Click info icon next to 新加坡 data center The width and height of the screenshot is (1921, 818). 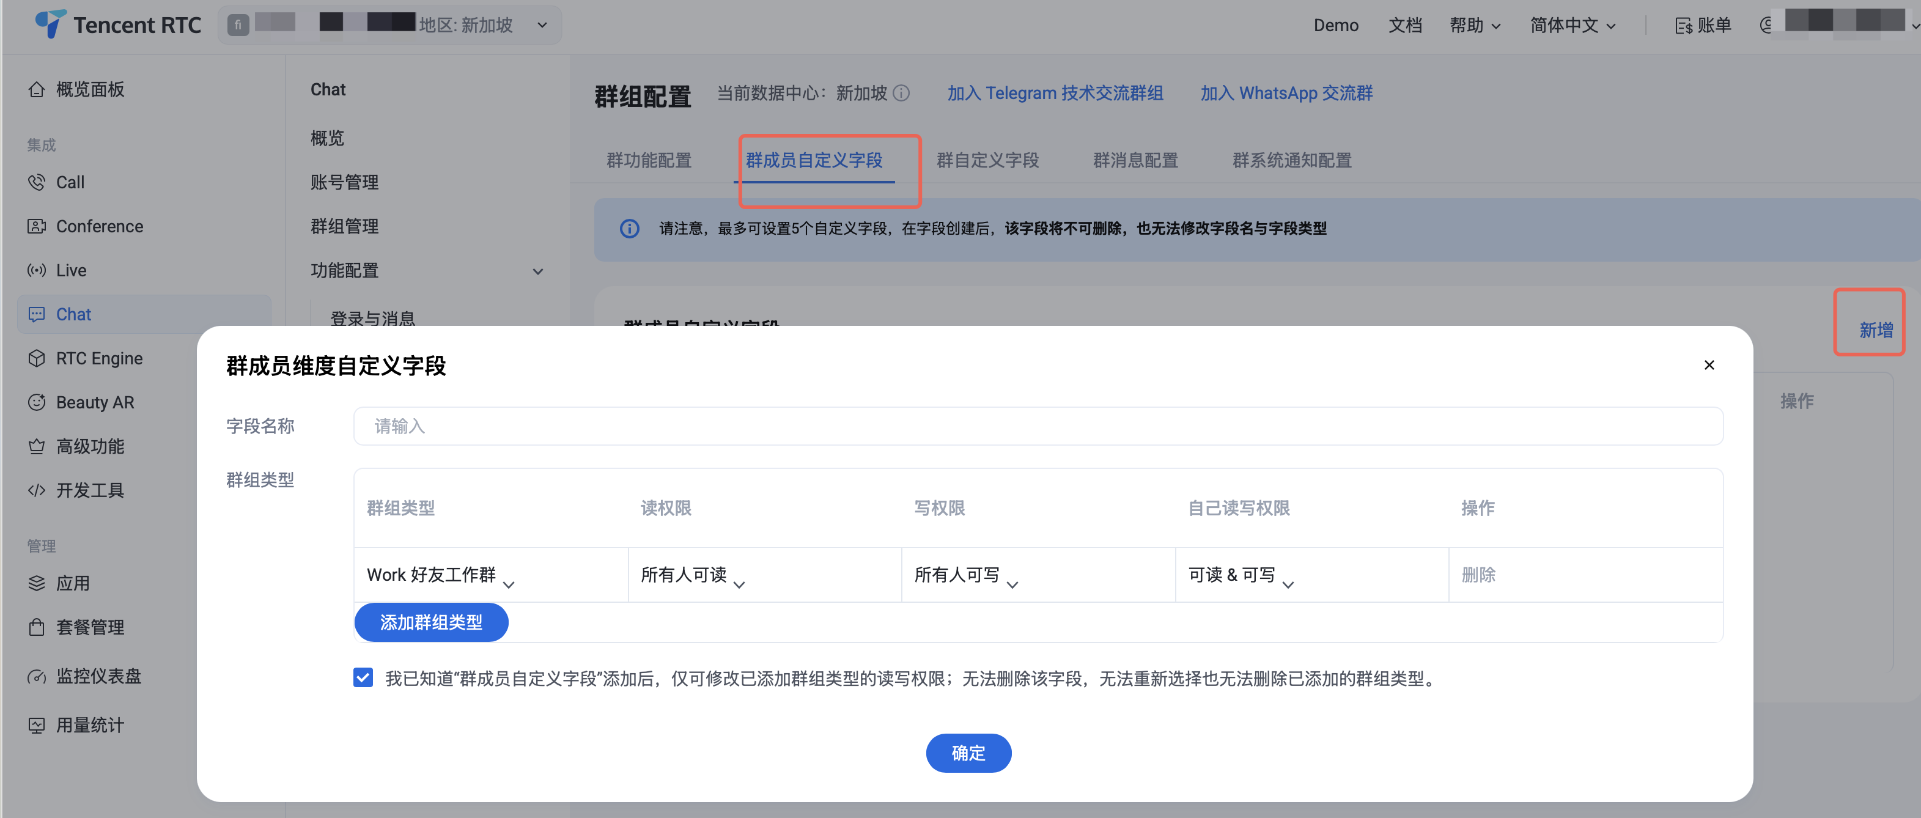(901, 93)
